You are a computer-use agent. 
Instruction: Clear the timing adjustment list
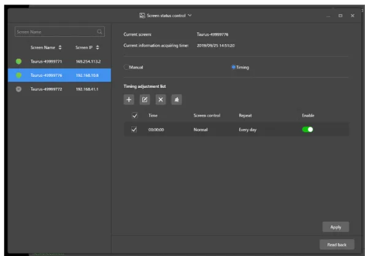177,99
